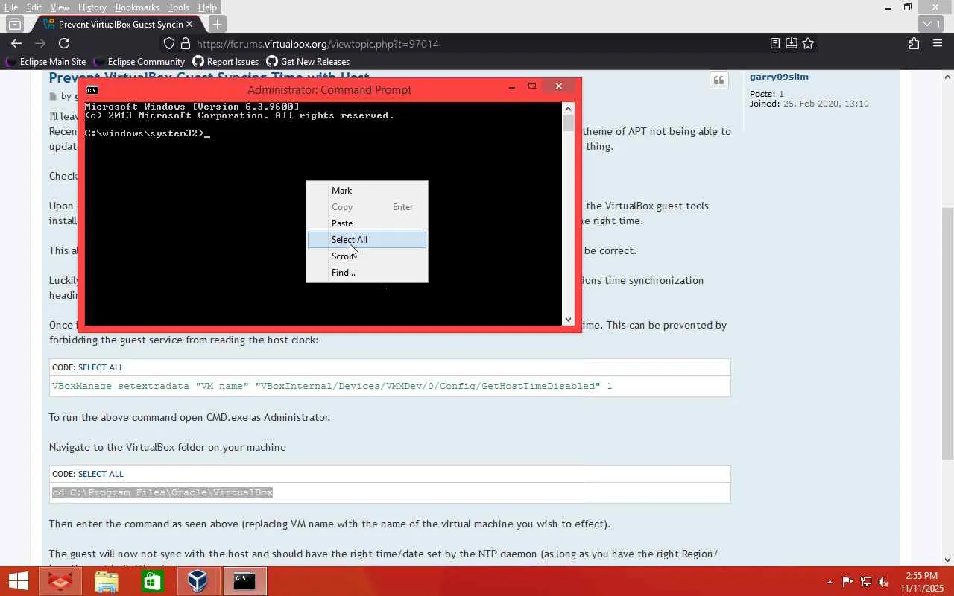
Task: Click SELECT ALL above the VBoxManage code block
Action: (101, 367)
